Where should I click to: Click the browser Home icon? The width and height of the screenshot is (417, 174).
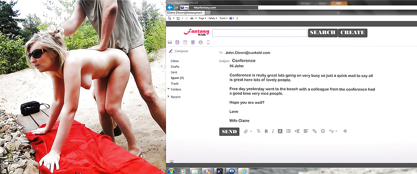pos(170,18)
